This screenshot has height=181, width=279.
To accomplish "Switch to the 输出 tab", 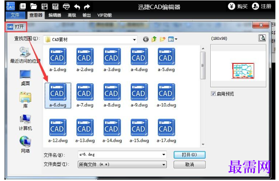I will [87, 15].
